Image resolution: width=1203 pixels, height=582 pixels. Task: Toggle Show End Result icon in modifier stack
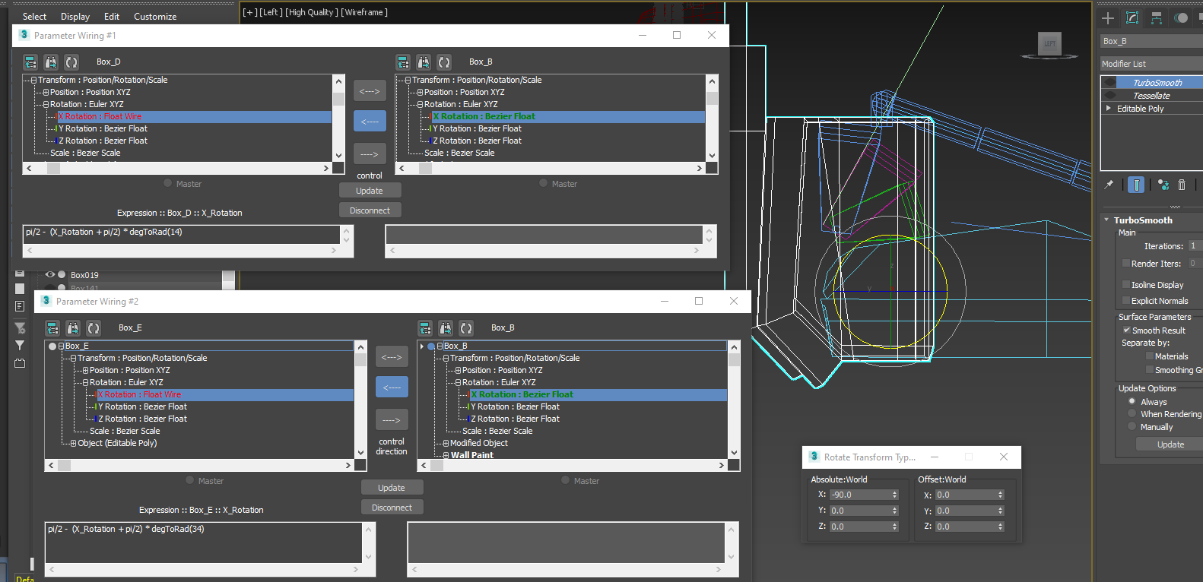1136,185
